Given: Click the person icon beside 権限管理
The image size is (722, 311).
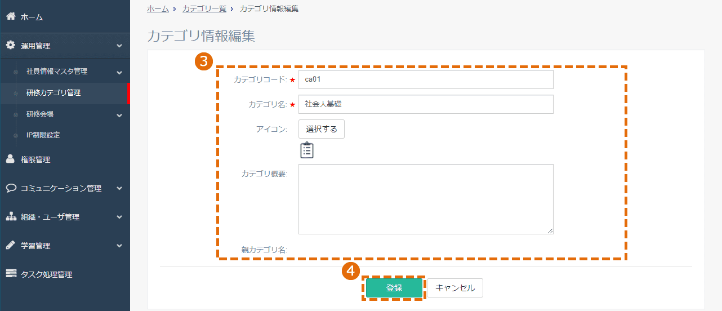Looking at the screenshot, I should (10, 159).
